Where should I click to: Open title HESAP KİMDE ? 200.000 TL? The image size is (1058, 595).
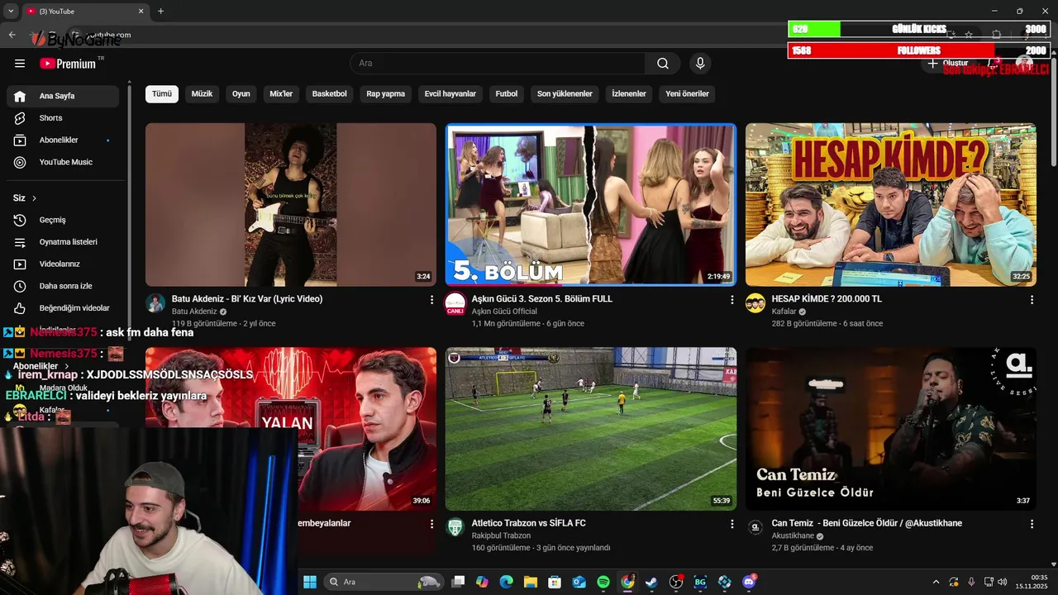(827, 298)
